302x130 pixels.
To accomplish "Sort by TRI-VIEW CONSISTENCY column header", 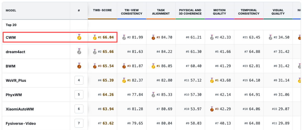I will pos(131,12).
